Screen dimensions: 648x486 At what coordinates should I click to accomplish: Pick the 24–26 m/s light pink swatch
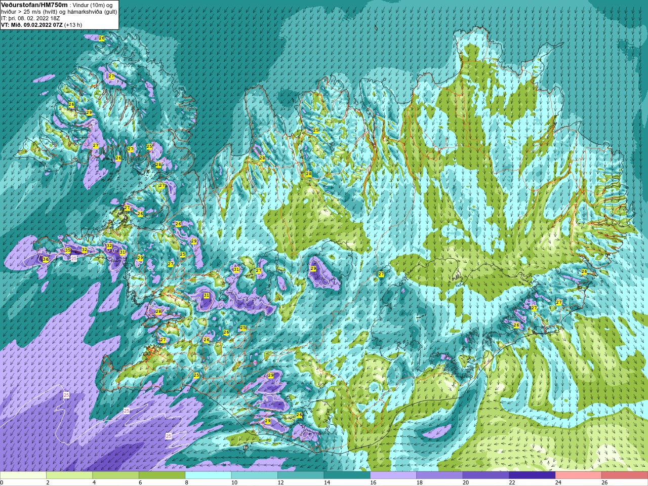[x=578, y=475]
